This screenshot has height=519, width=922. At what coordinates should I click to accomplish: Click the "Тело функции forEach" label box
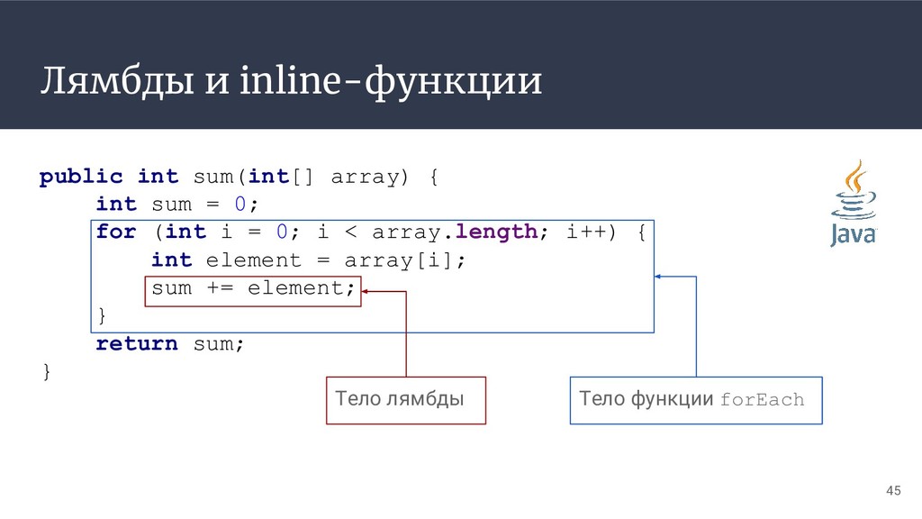coord(696,400)
